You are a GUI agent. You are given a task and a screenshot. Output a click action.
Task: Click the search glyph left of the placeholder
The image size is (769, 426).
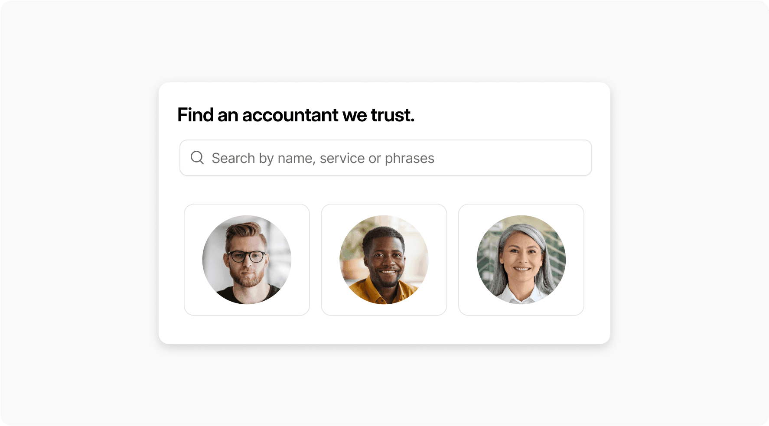pyautogui.click(x=197, y=158)
